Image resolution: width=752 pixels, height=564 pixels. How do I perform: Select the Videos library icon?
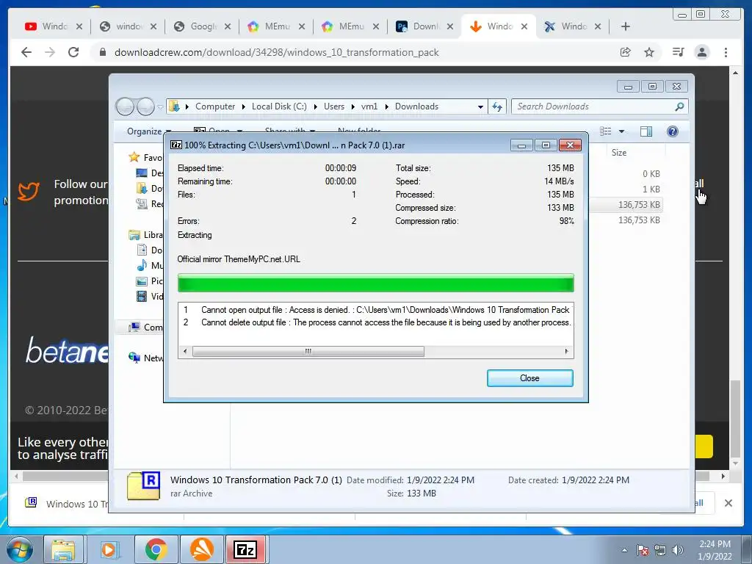(x=142, y=297)
